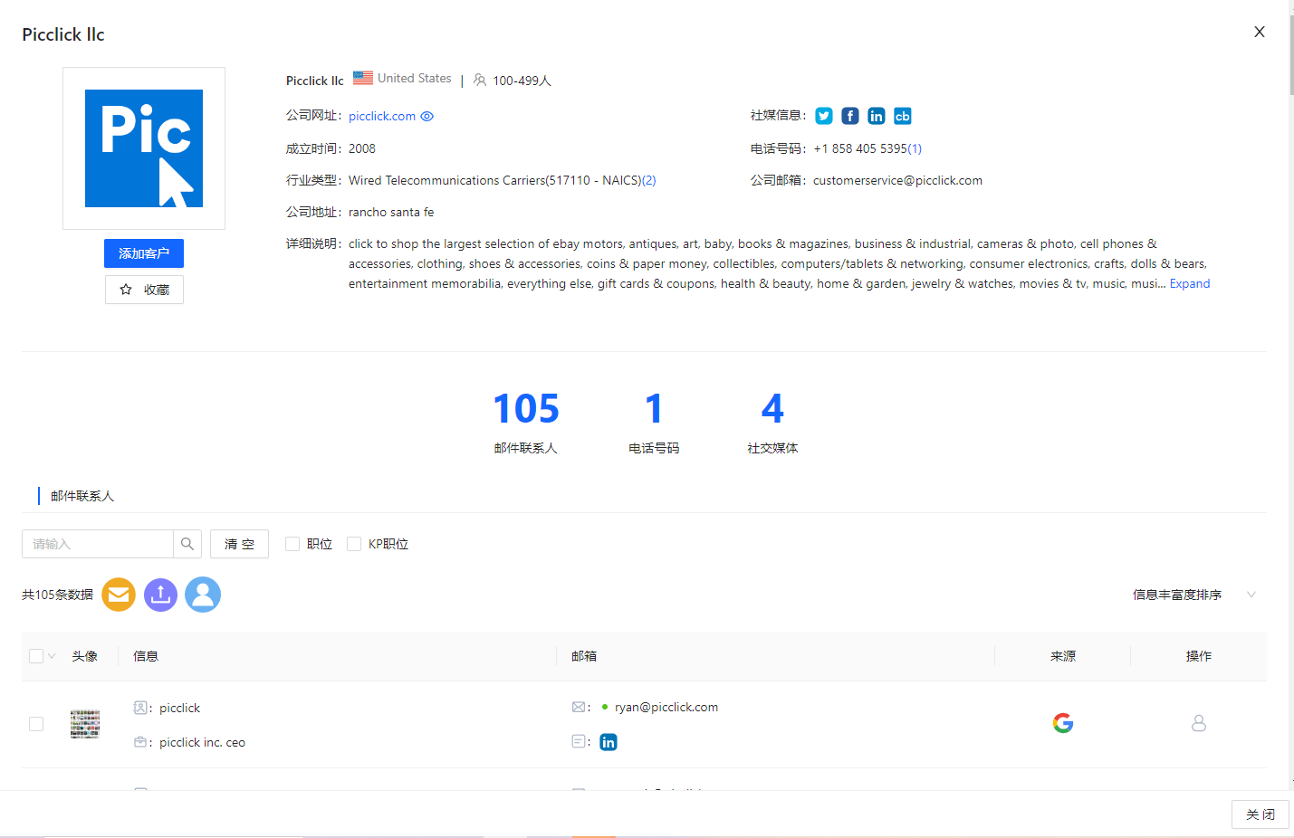This screenshot has height=838, width=1294.
Task: Open the Google source icon for ryan
Action: coord(1062,723)
